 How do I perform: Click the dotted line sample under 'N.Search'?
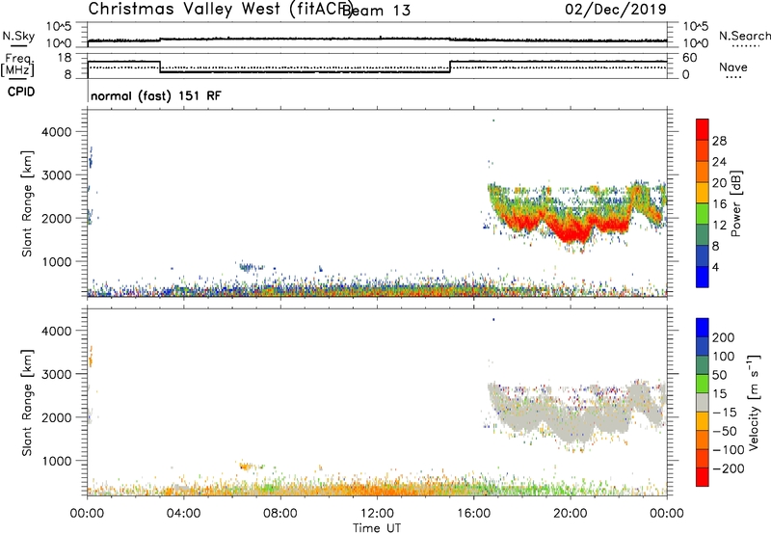pos(745,46)
